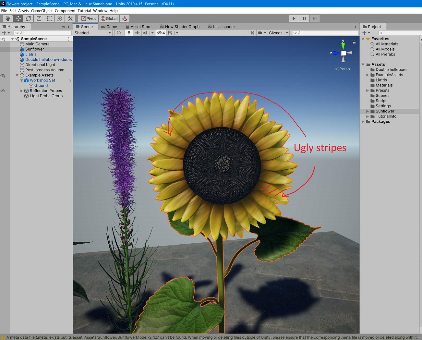Select the Scale tool

tap(39, 18)
